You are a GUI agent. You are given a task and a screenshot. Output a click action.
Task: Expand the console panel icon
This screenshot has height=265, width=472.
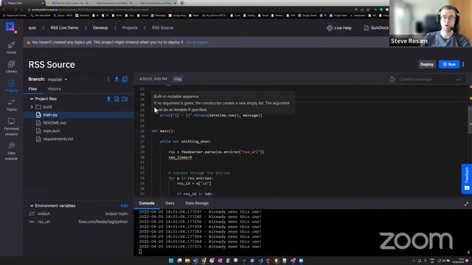coord(466,204)
